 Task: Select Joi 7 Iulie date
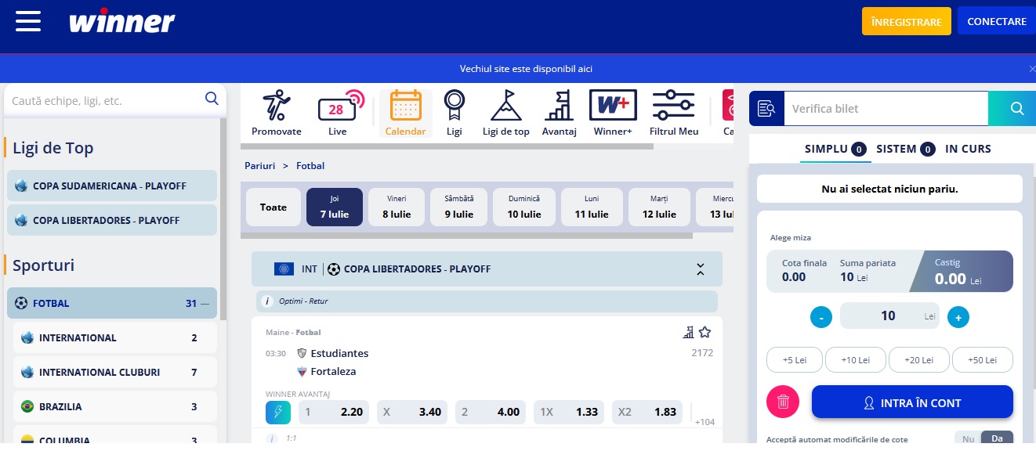335,207
